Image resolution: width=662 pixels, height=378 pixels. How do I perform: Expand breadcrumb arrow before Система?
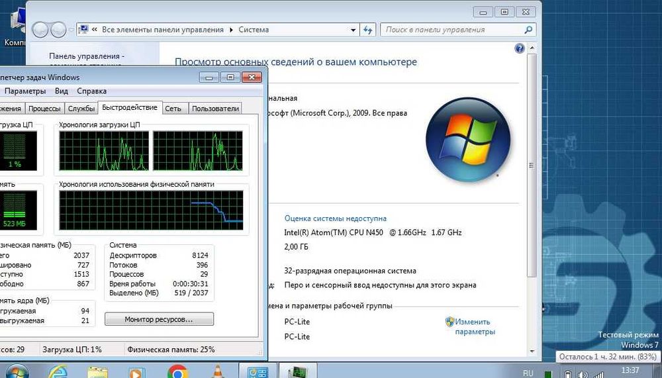[x=231, y=30]
